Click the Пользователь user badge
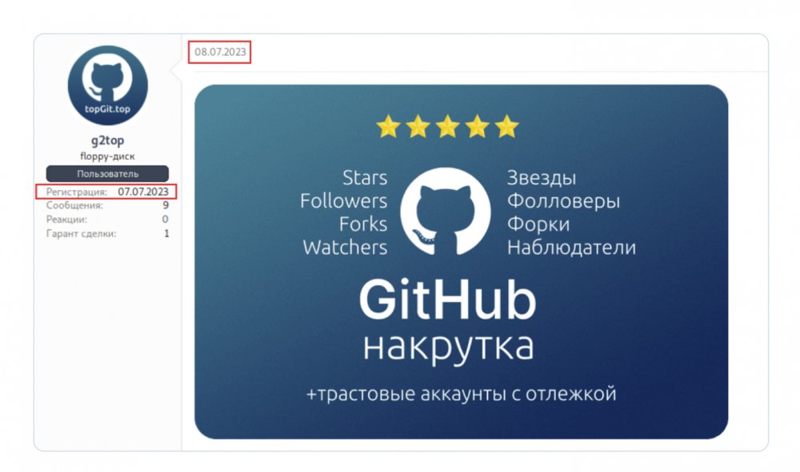Screen dimensions: 800x472 point(107,173)
